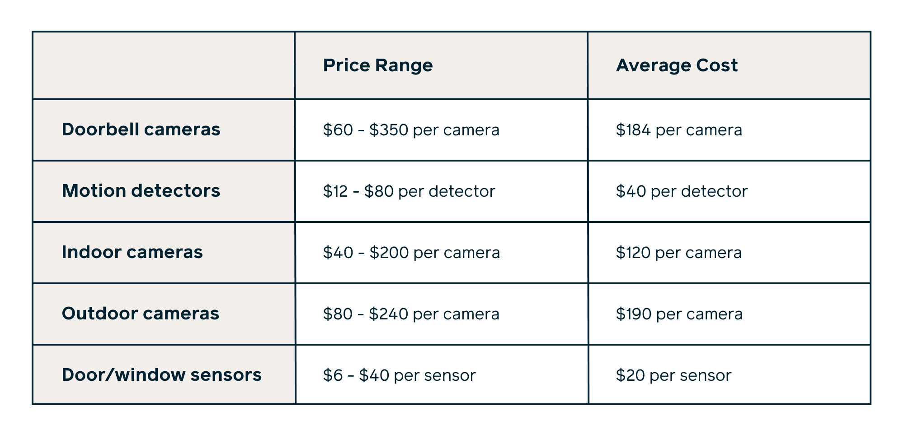
Task: Click the $40 - $200 per camera range
Action: [411, 253]
